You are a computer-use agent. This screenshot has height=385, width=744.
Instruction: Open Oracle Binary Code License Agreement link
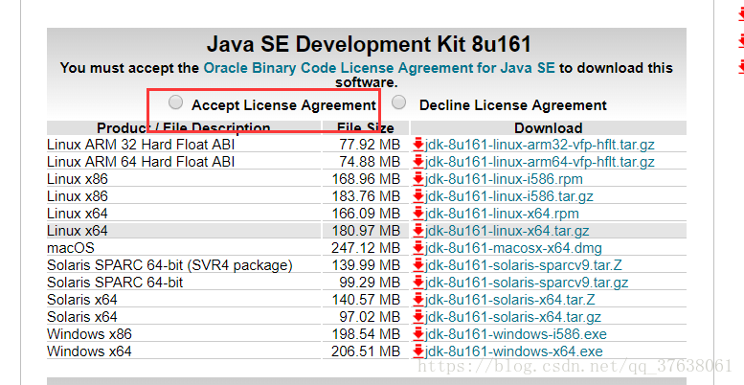click(379, 68)
